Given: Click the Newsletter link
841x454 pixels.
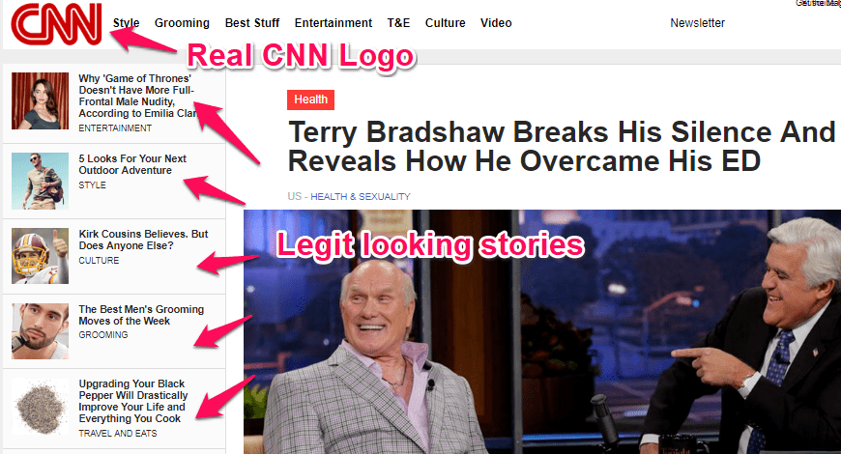Looking at the screenshot, I should pyautogui.click(x=697, y=23).
